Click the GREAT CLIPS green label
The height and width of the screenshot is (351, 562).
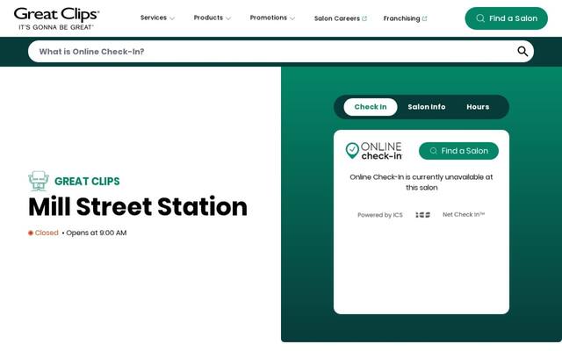pos(87,182)
